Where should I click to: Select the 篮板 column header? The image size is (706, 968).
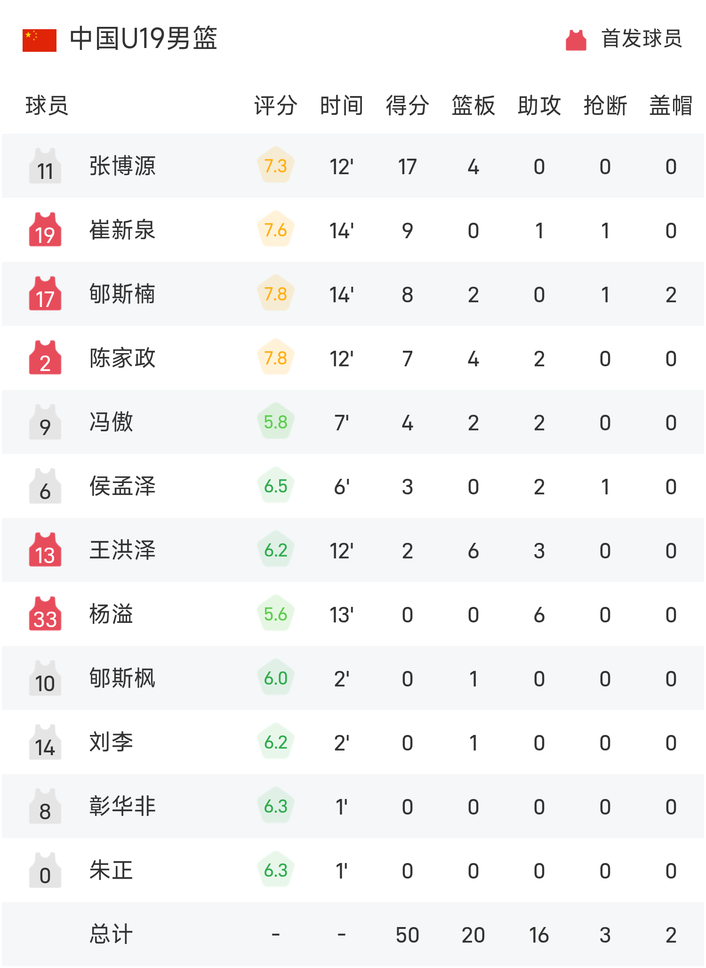[x=473, y=105]
